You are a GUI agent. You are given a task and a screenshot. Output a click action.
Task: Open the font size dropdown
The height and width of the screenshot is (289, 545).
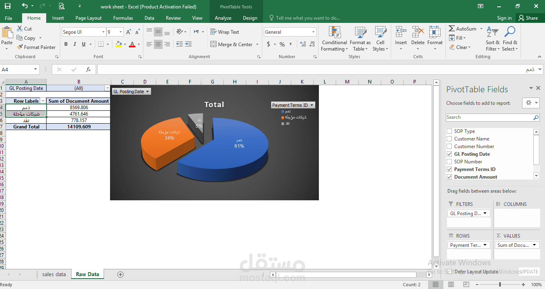(x=120, y=32)
